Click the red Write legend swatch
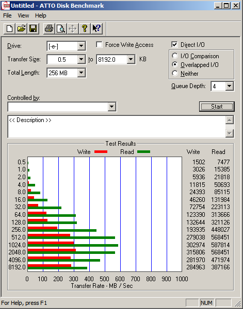243x309 pixels. pyautogui.click(x=101, y=151)
